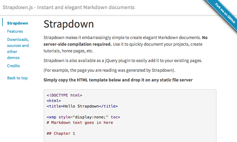Click the '(For example, the page you are reading' line

click(109, 70)
